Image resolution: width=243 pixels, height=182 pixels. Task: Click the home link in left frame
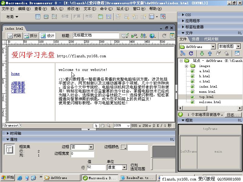pos(15,74)
